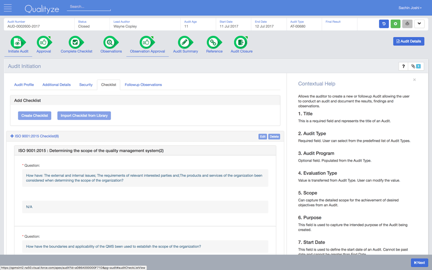432x270 pixels.
Task: Click the Create Checklist button
Action: click(x=34, y=115)
